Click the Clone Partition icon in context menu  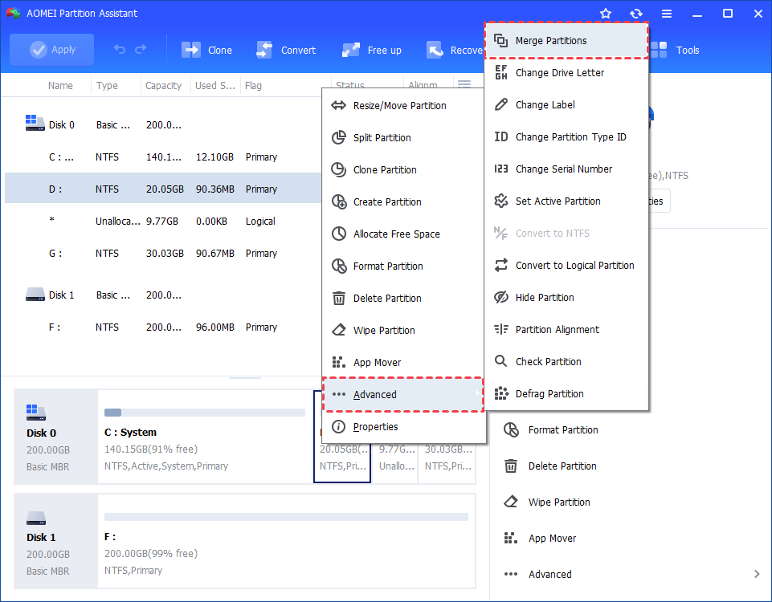pyautogui.click(x=338, y=169)
